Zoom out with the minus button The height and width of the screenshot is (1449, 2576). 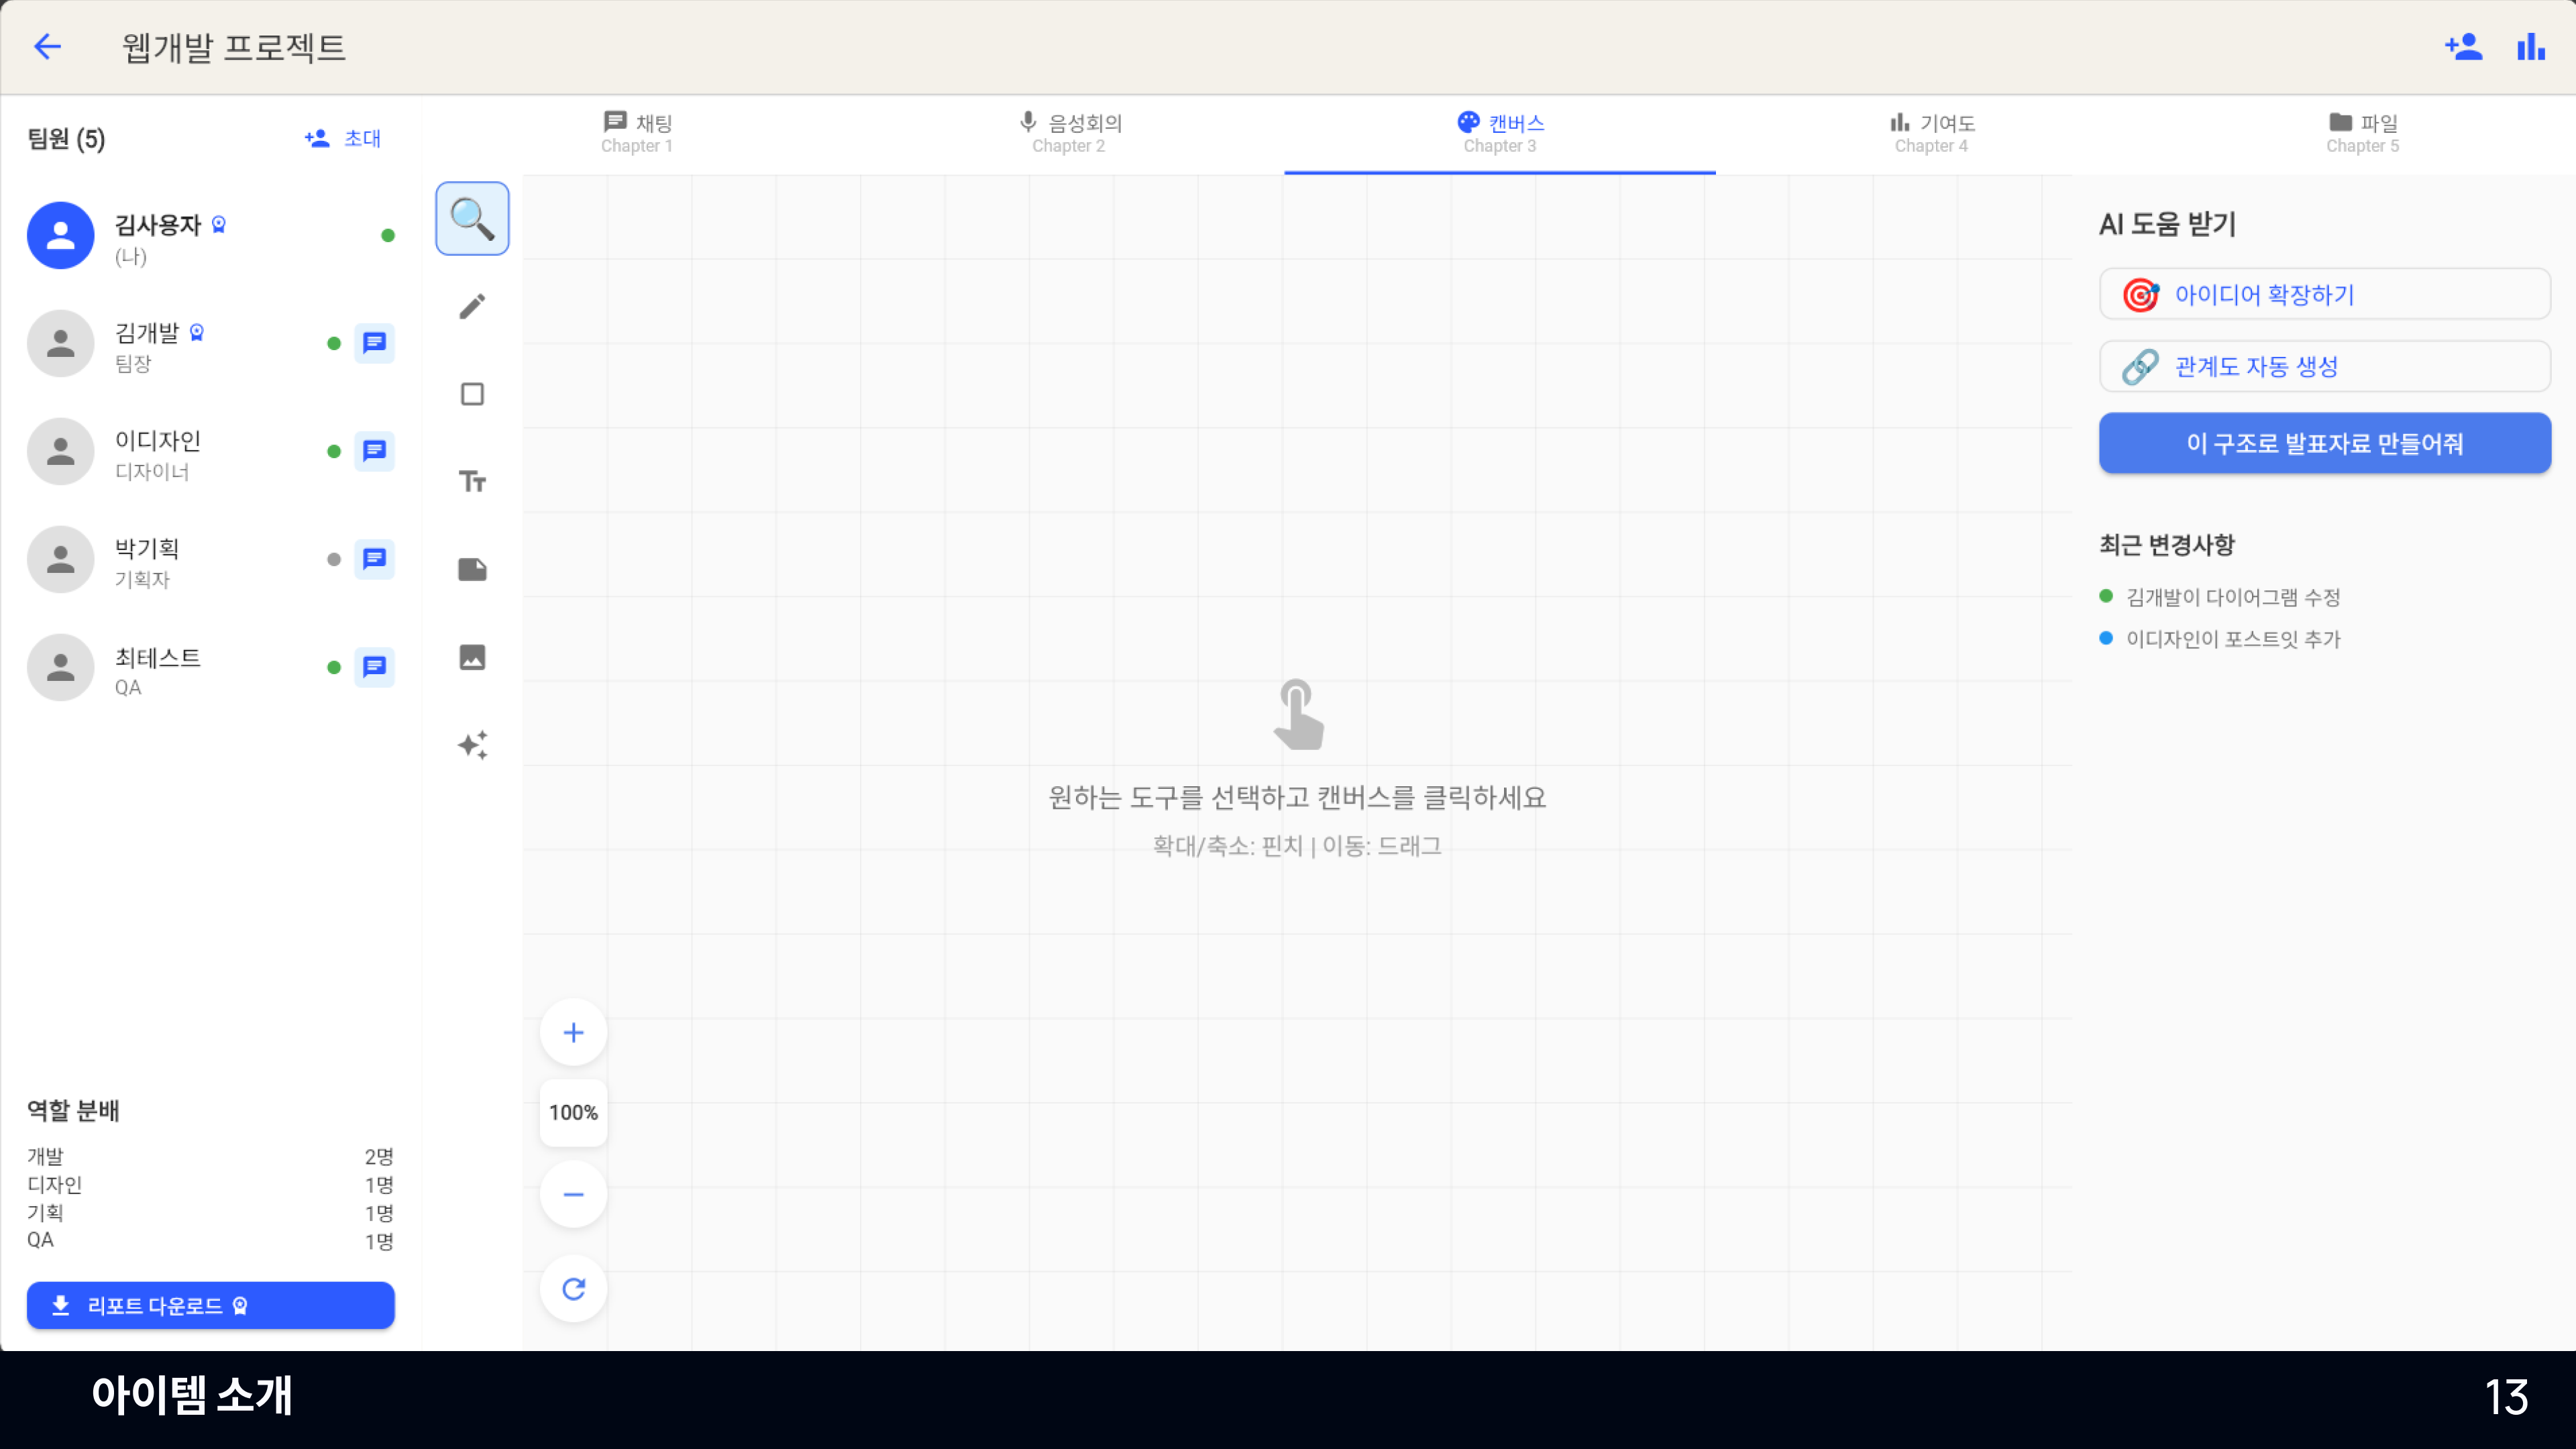click(573, 1194)
